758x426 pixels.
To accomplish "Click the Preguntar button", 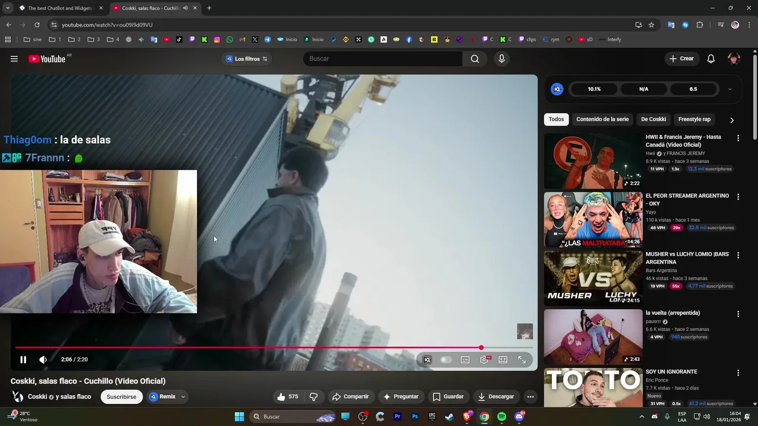I will tap(401, 396).
